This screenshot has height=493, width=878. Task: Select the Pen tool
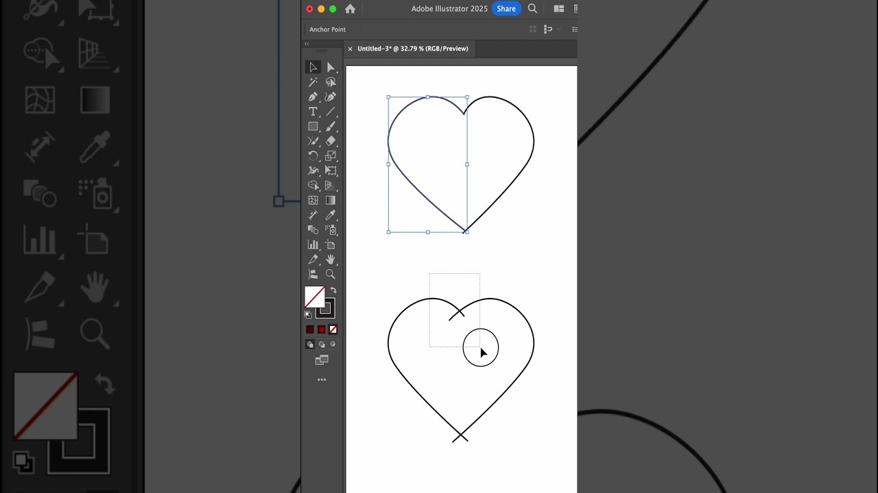(x=313, y=97)
